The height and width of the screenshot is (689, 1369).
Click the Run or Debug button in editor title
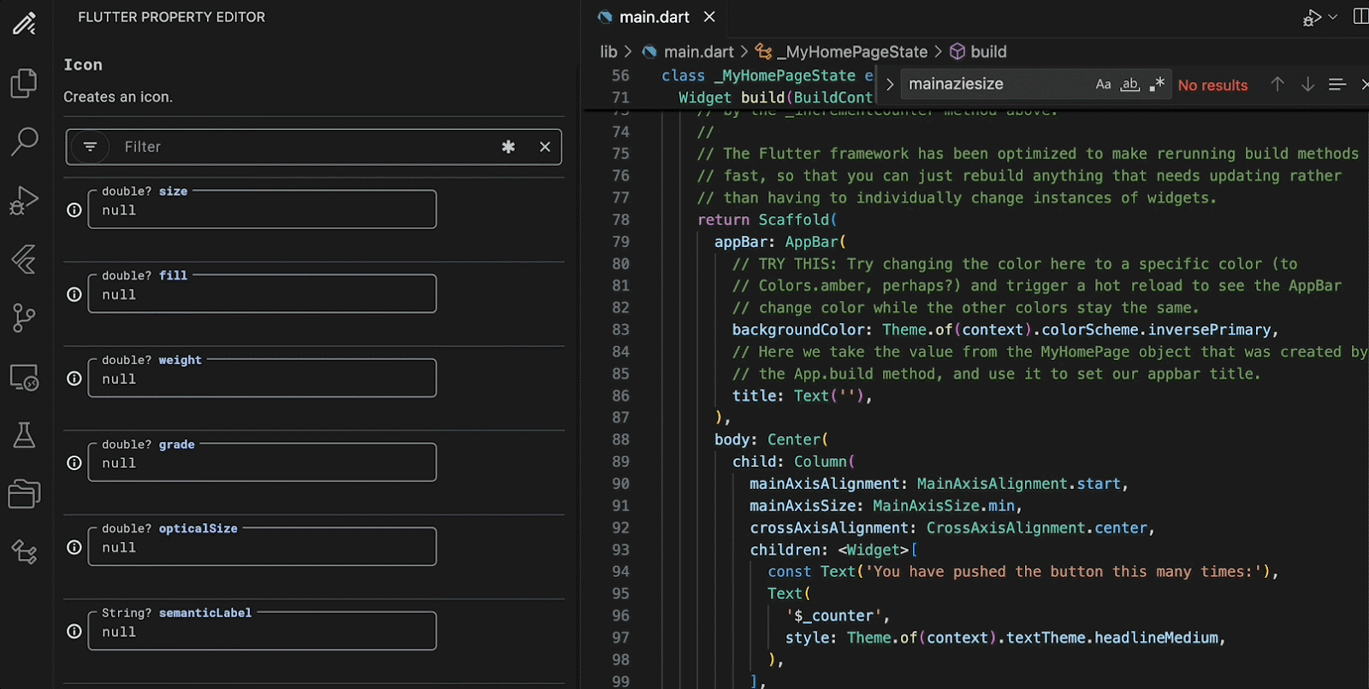pos(1312,17)
